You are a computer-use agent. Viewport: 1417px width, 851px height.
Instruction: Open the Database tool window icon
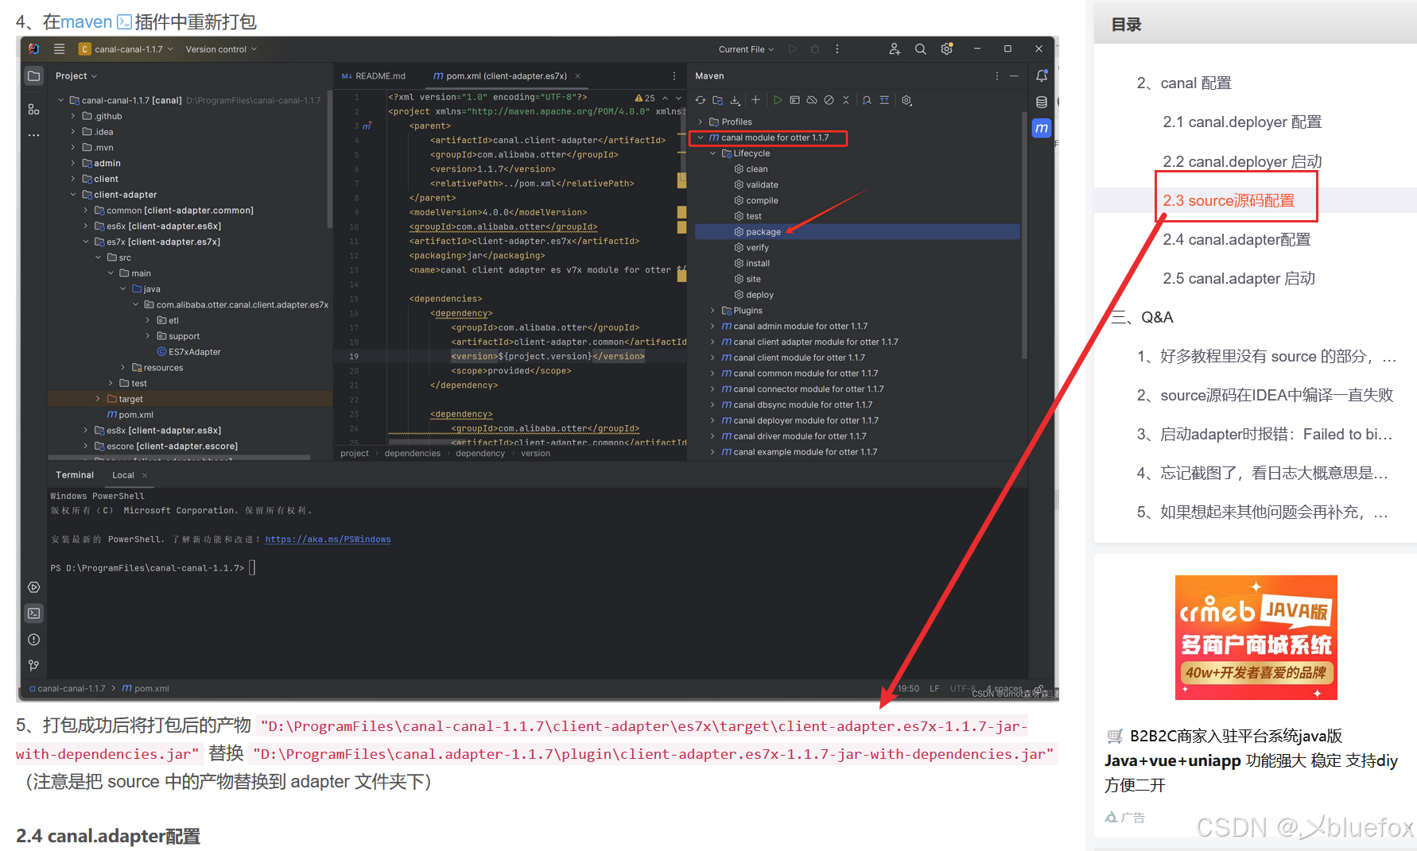(1042, 103)
